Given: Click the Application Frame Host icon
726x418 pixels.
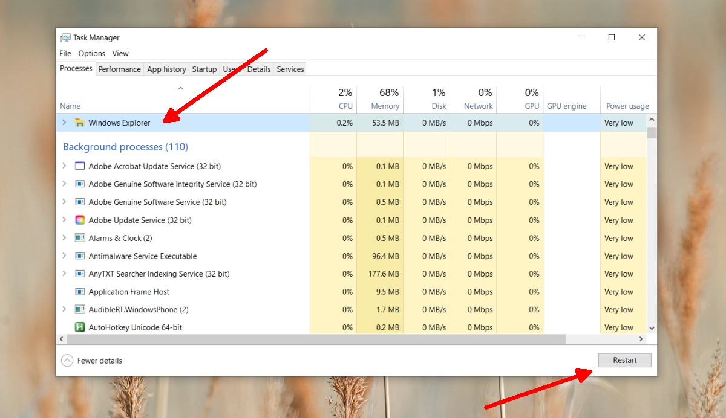Looking at the screenshot, I should 79,292.
